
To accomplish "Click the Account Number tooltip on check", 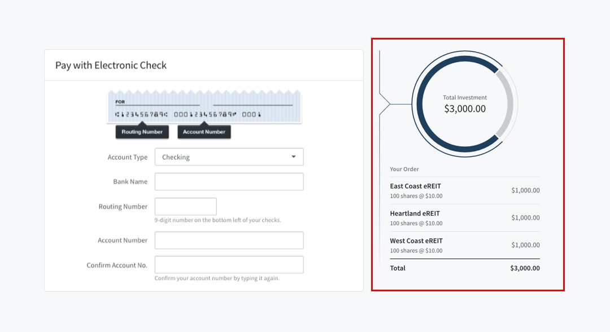I will (204, 132).
